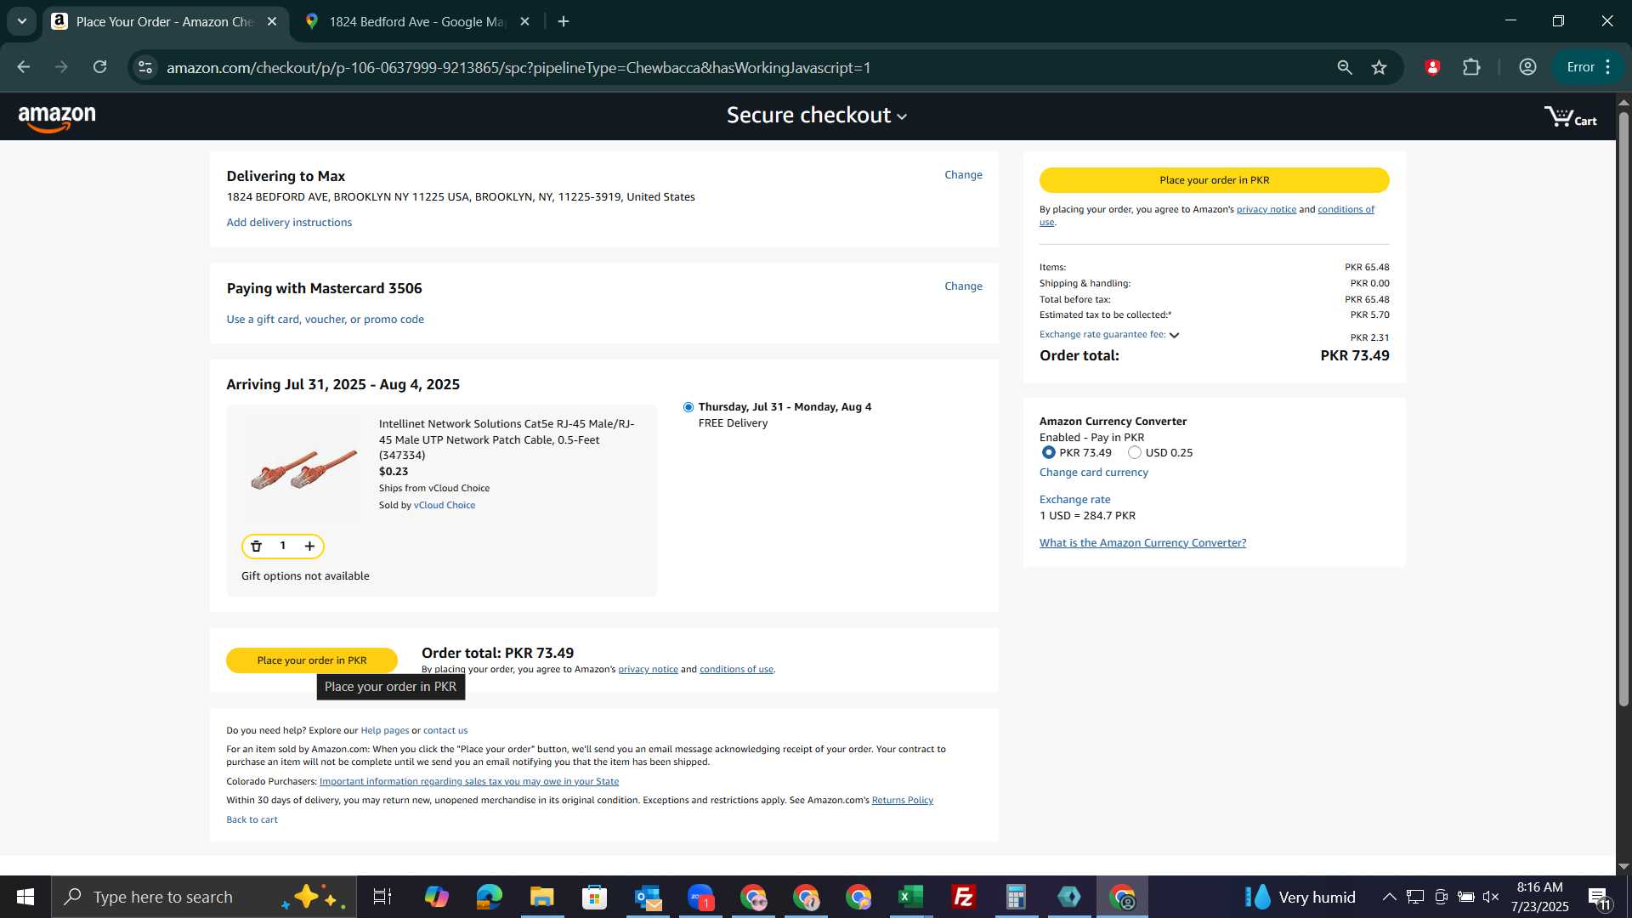Click the patch cable product thumbnail
1632x918 pixels.
pos(303,468)
